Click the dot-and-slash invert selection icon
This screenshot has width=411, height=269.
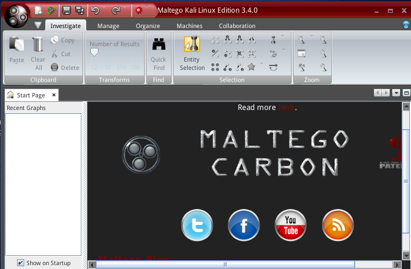coord(215,53)
